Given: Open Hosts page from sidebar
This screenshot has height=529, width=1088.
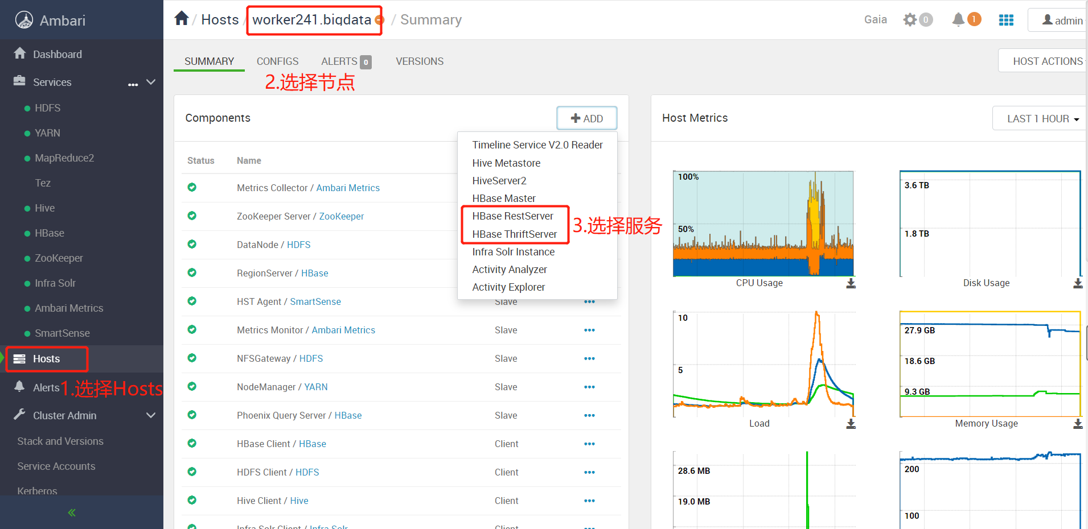Looking at the screenshot, I should (x=46, y=359).
